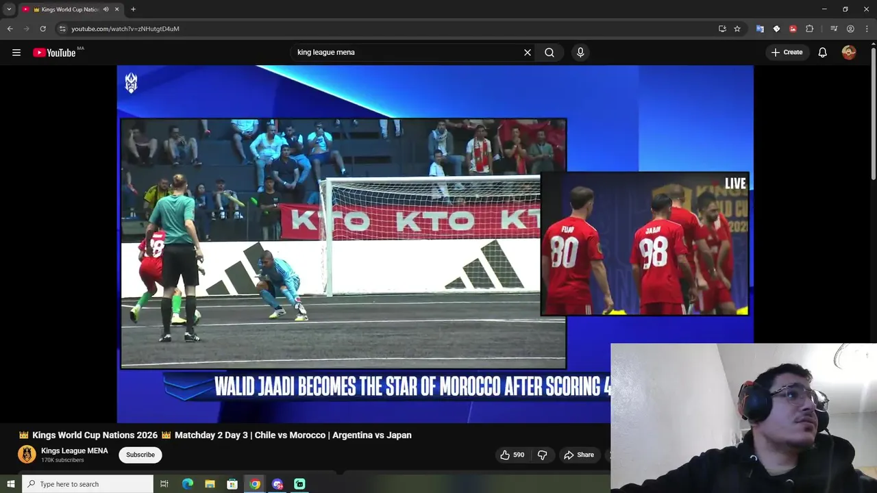Open the Chrome profile icon

[850, 29]
